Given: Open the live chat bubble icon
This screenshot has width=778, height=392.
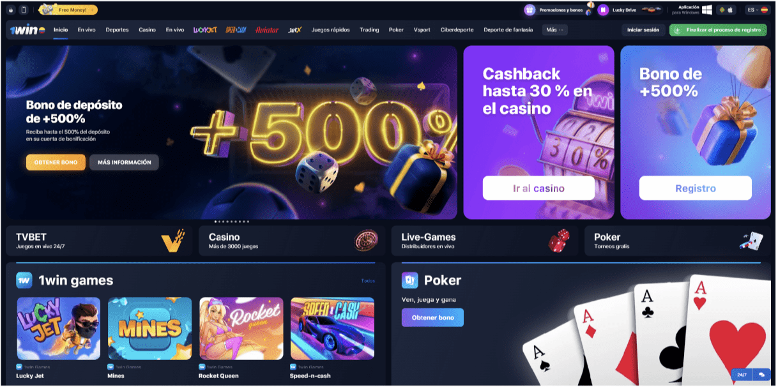Looking at the screenshot, I should (761, 375).
